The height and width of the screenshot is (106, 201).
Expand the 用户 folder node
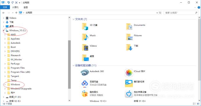(x=5, y=93)
